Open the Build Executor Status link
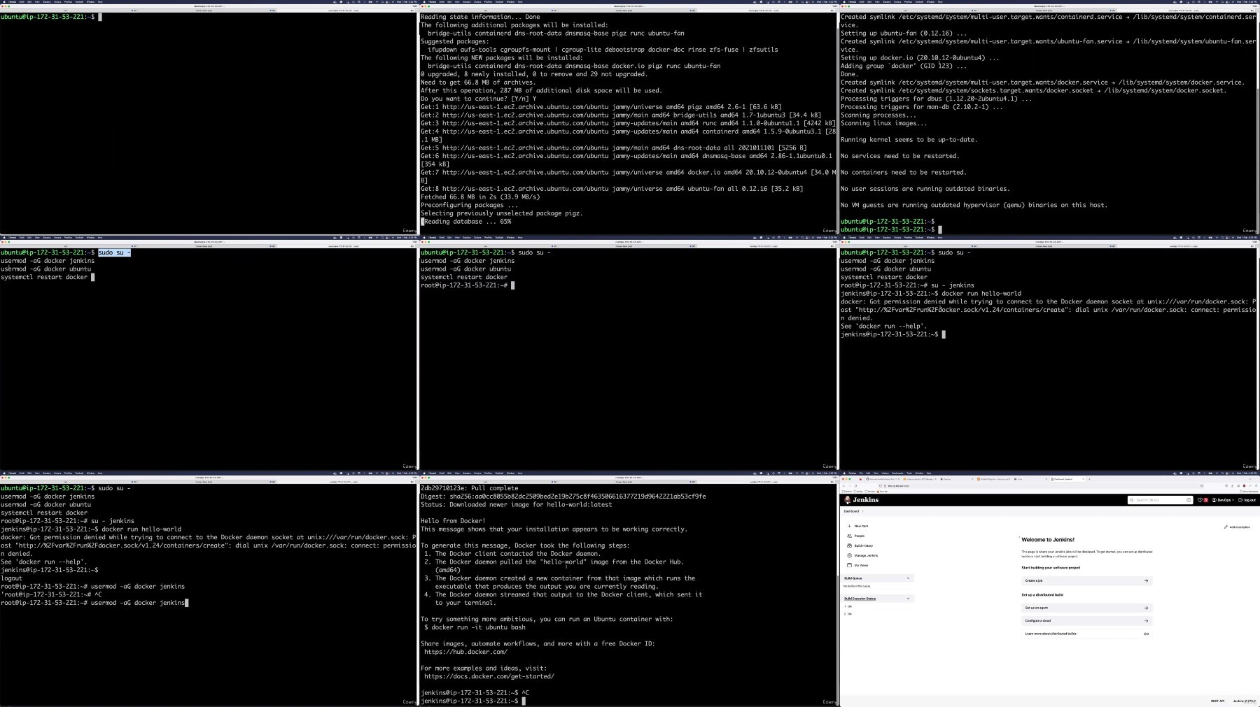The width and height of the screenshot is (1260, 707). click(x=860, y=599)
